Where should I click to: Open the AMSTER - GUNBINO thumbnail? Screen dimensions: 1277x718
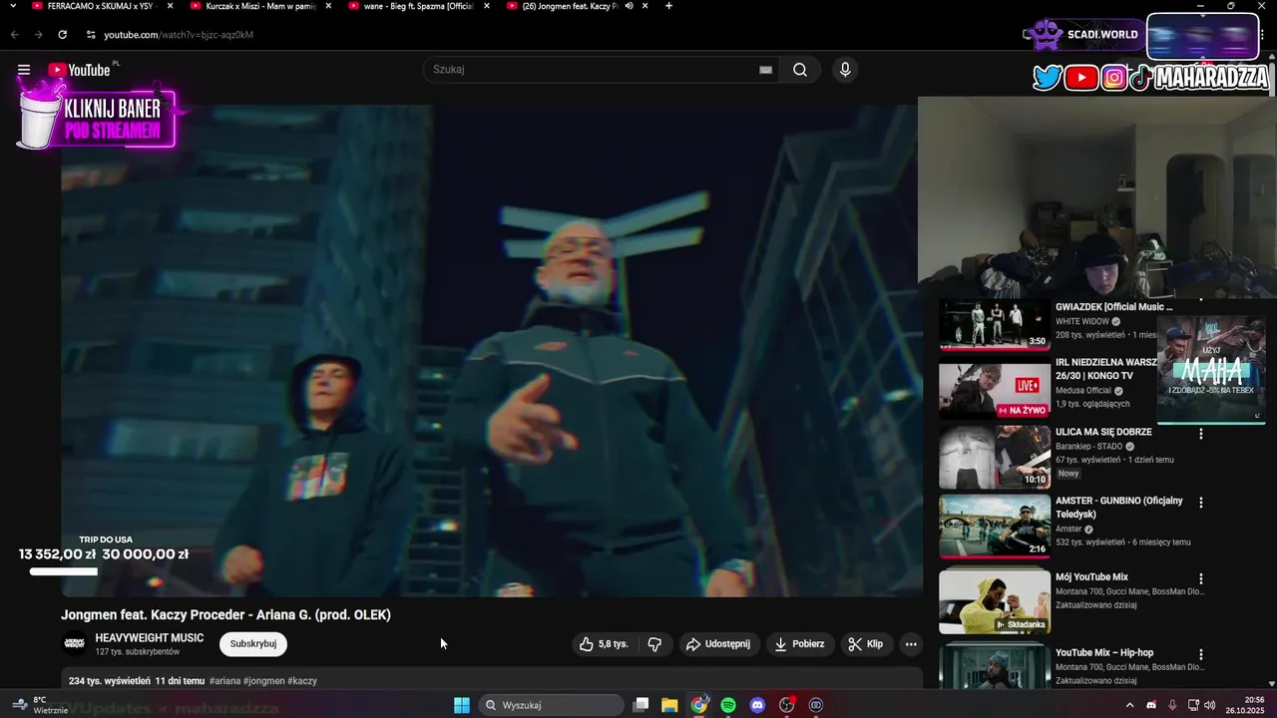point(995,527)
